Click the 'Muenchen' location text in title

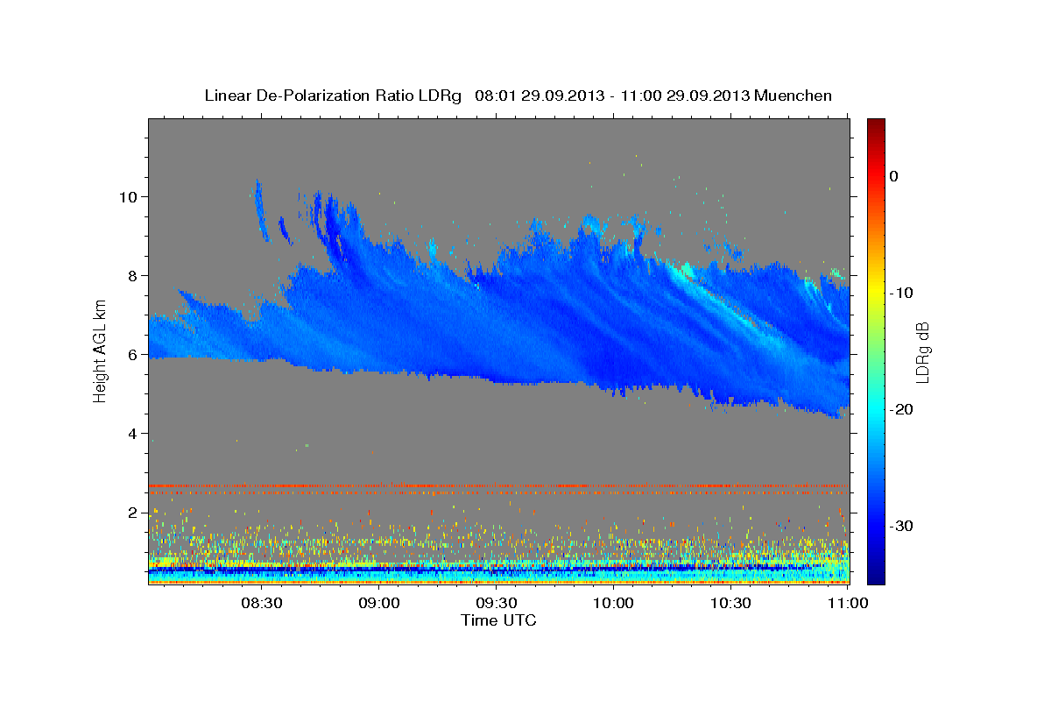pos(794,96)
